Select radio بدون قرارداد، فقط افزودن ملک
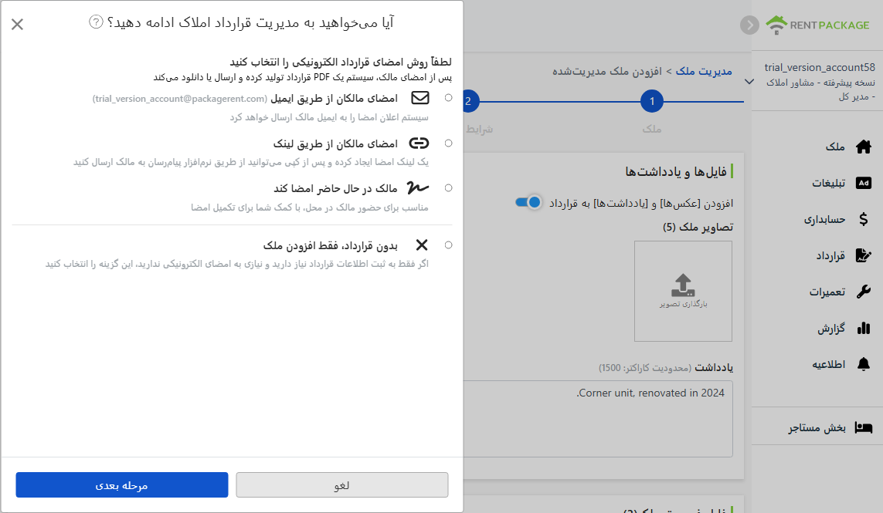The image size is (883, 513). click(448, 245)
